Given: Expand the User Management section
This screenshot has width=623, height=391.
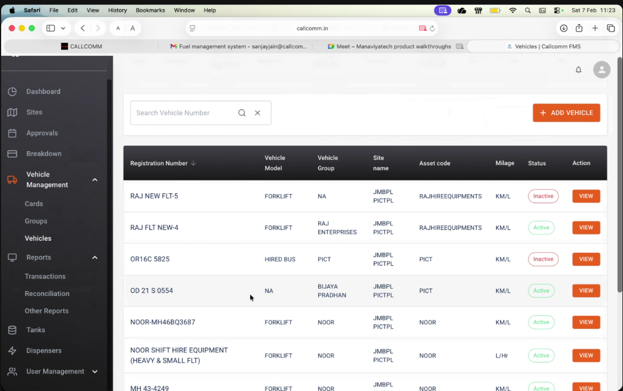Looking at the screenshot, I should [95, 371].
